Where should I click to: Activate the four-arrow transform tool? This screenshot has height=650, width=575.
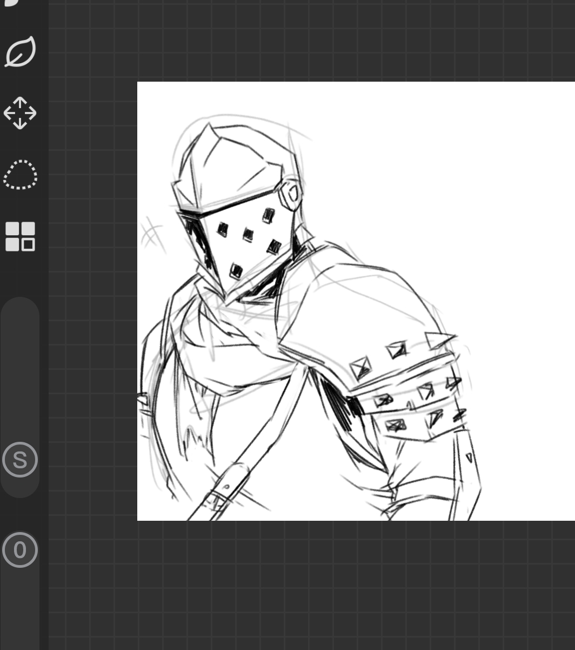20,113
